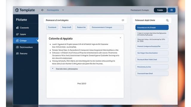191x107 pixels.
Task: Focus the right panel search field
Action: (152, 20)
